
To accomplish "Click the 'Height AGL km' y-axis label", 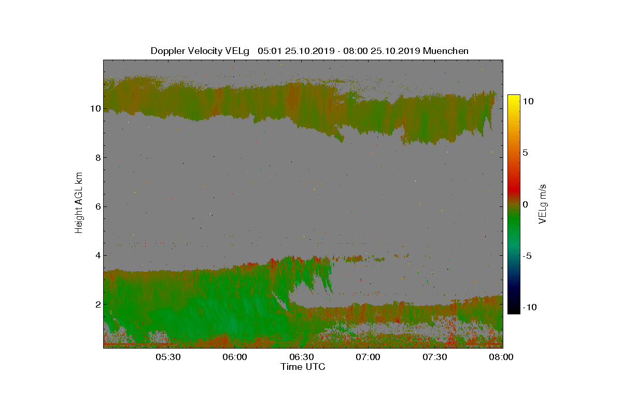I will pos(79,204).
